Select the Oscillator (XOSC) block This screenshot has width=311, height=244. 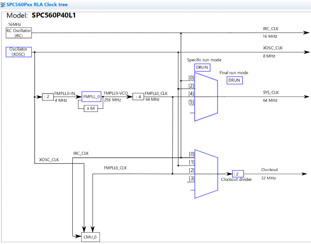tap(19, 52)
